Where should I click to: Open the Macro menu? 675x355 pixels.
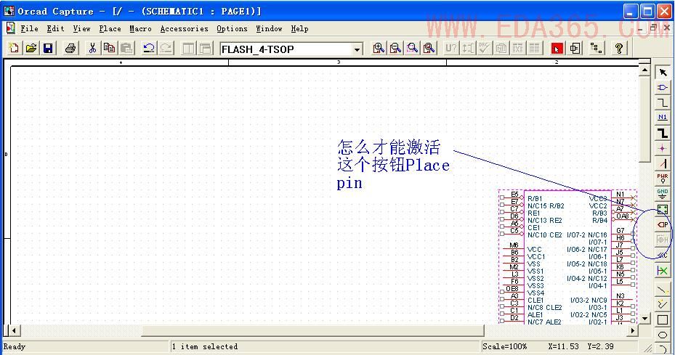141,29
